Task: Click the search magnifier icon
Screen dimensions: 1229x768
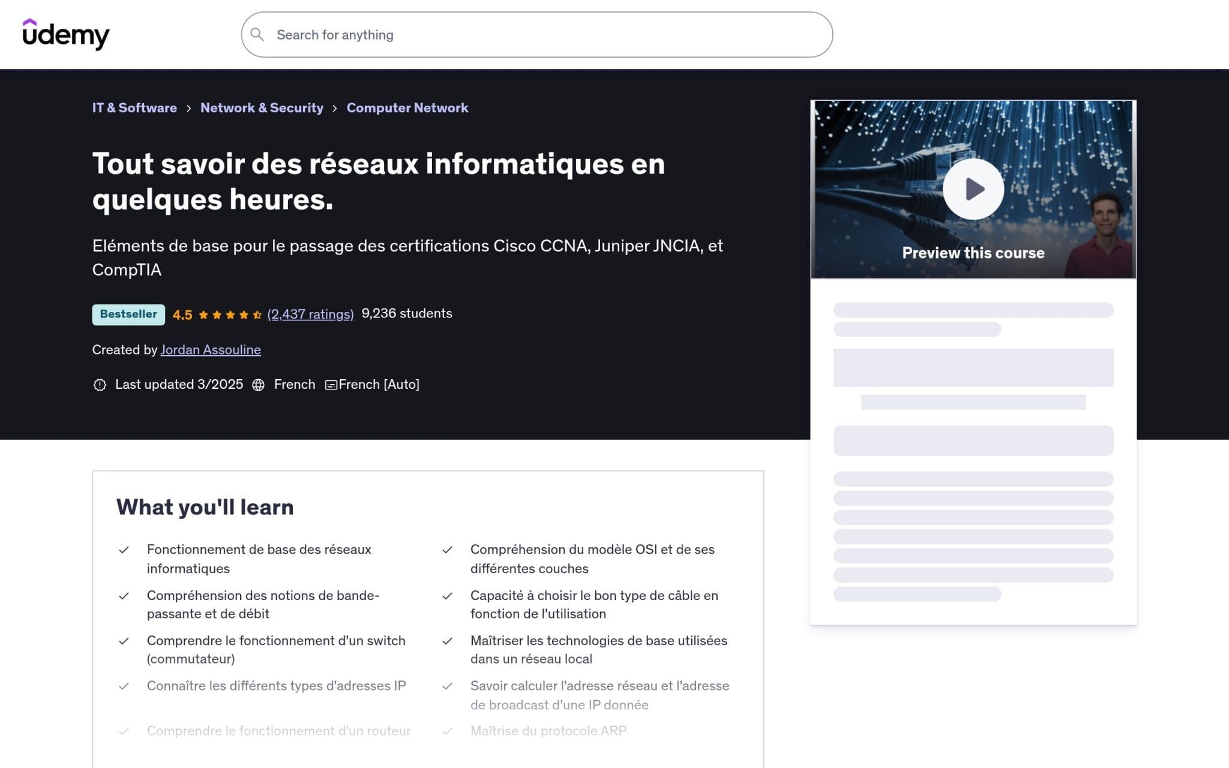Action: point(257,35)
